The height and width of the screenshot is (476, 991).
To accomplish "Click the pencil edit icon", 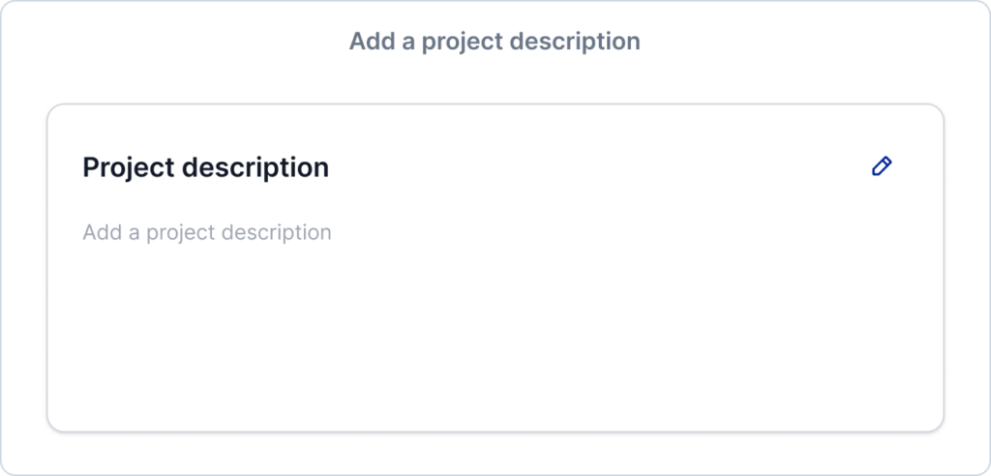I will point(882,166).
